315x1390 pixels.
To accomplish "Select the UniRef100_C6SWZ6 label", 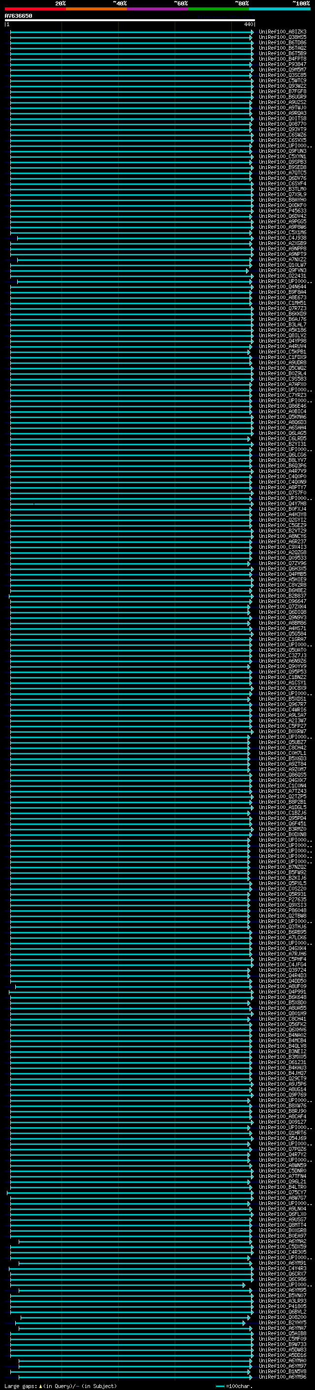I will [282, 135].
